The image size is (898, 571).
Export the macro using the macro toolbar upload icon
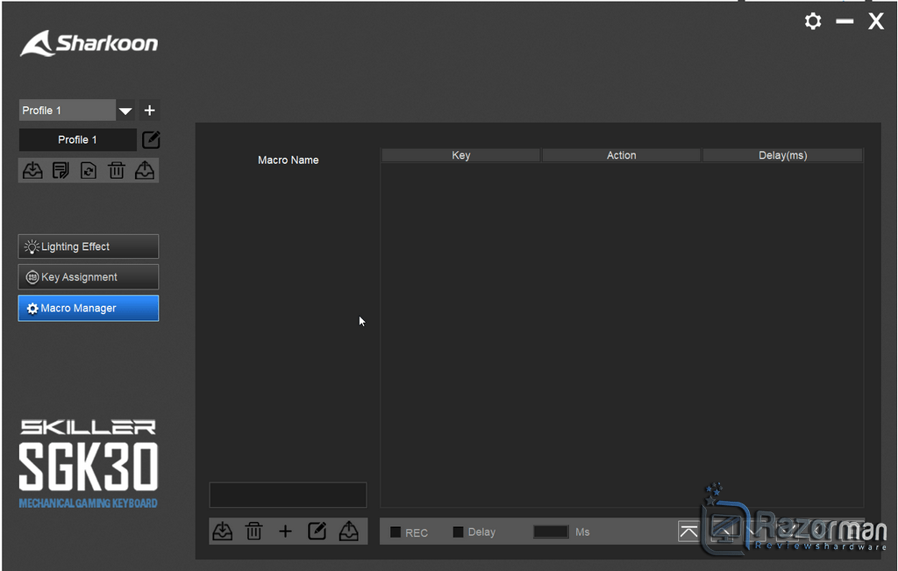coord(348,532)
